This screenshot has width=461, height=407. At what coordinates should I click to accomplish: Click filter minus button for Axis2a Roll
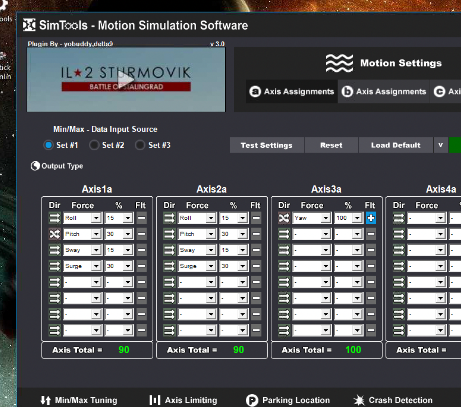(x=256, y=218)
